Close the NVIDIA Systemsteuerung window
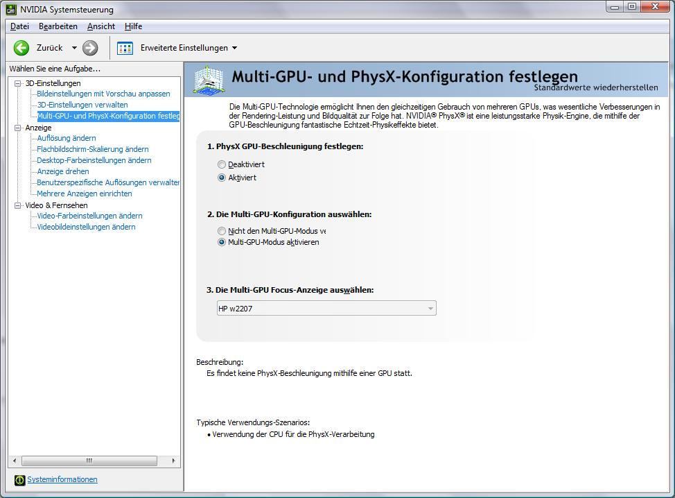Screen dimensions: 675x498 (655, 6)
